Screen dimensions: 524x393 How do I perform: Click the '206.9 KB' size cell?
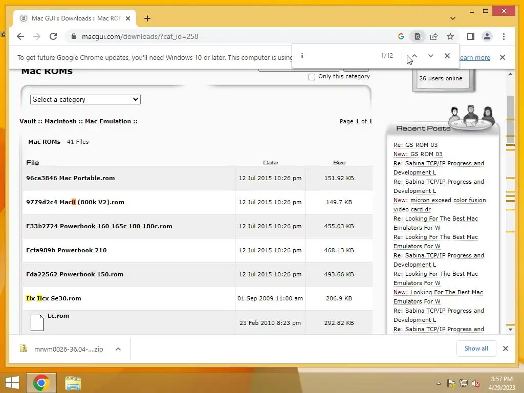pyautogui.click(x=339, y=298)
